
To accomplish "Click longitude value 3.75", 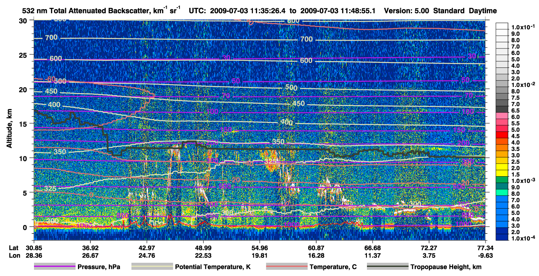I will pyautogui.click(x=429, y=255).
